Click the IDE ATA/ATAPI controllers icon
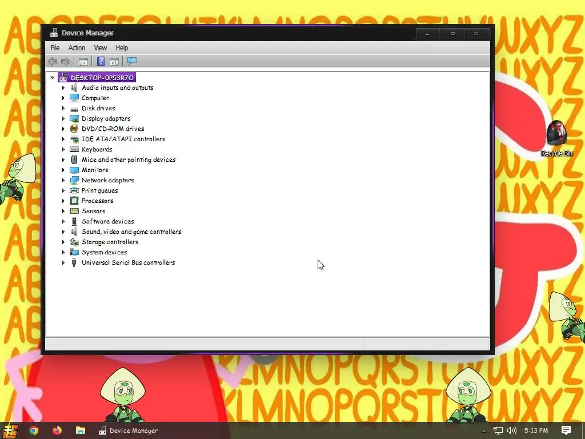585x439 pixels. pyautogui.click(x=74, y=139)
